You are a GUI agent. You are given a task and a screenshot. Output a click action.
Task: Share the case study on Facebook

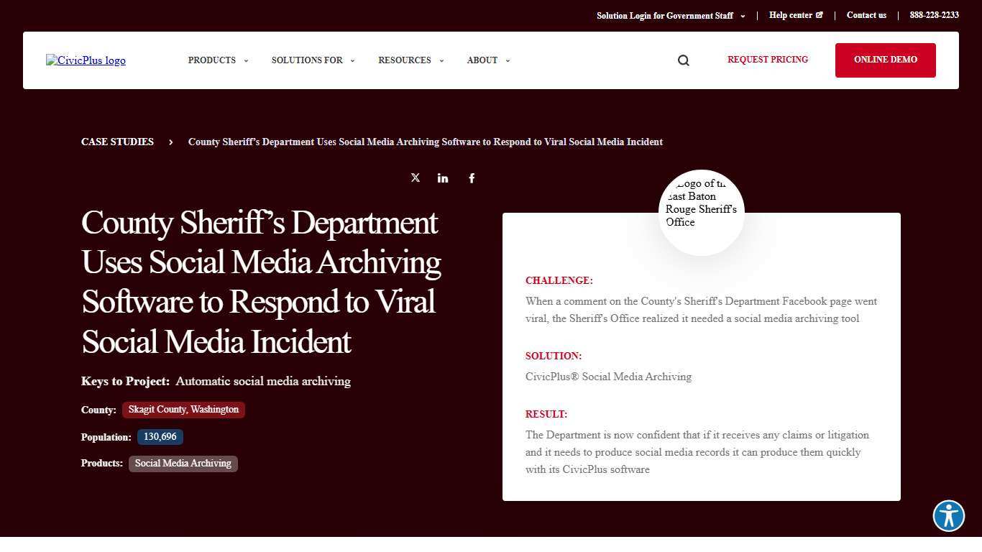[472, 178]
